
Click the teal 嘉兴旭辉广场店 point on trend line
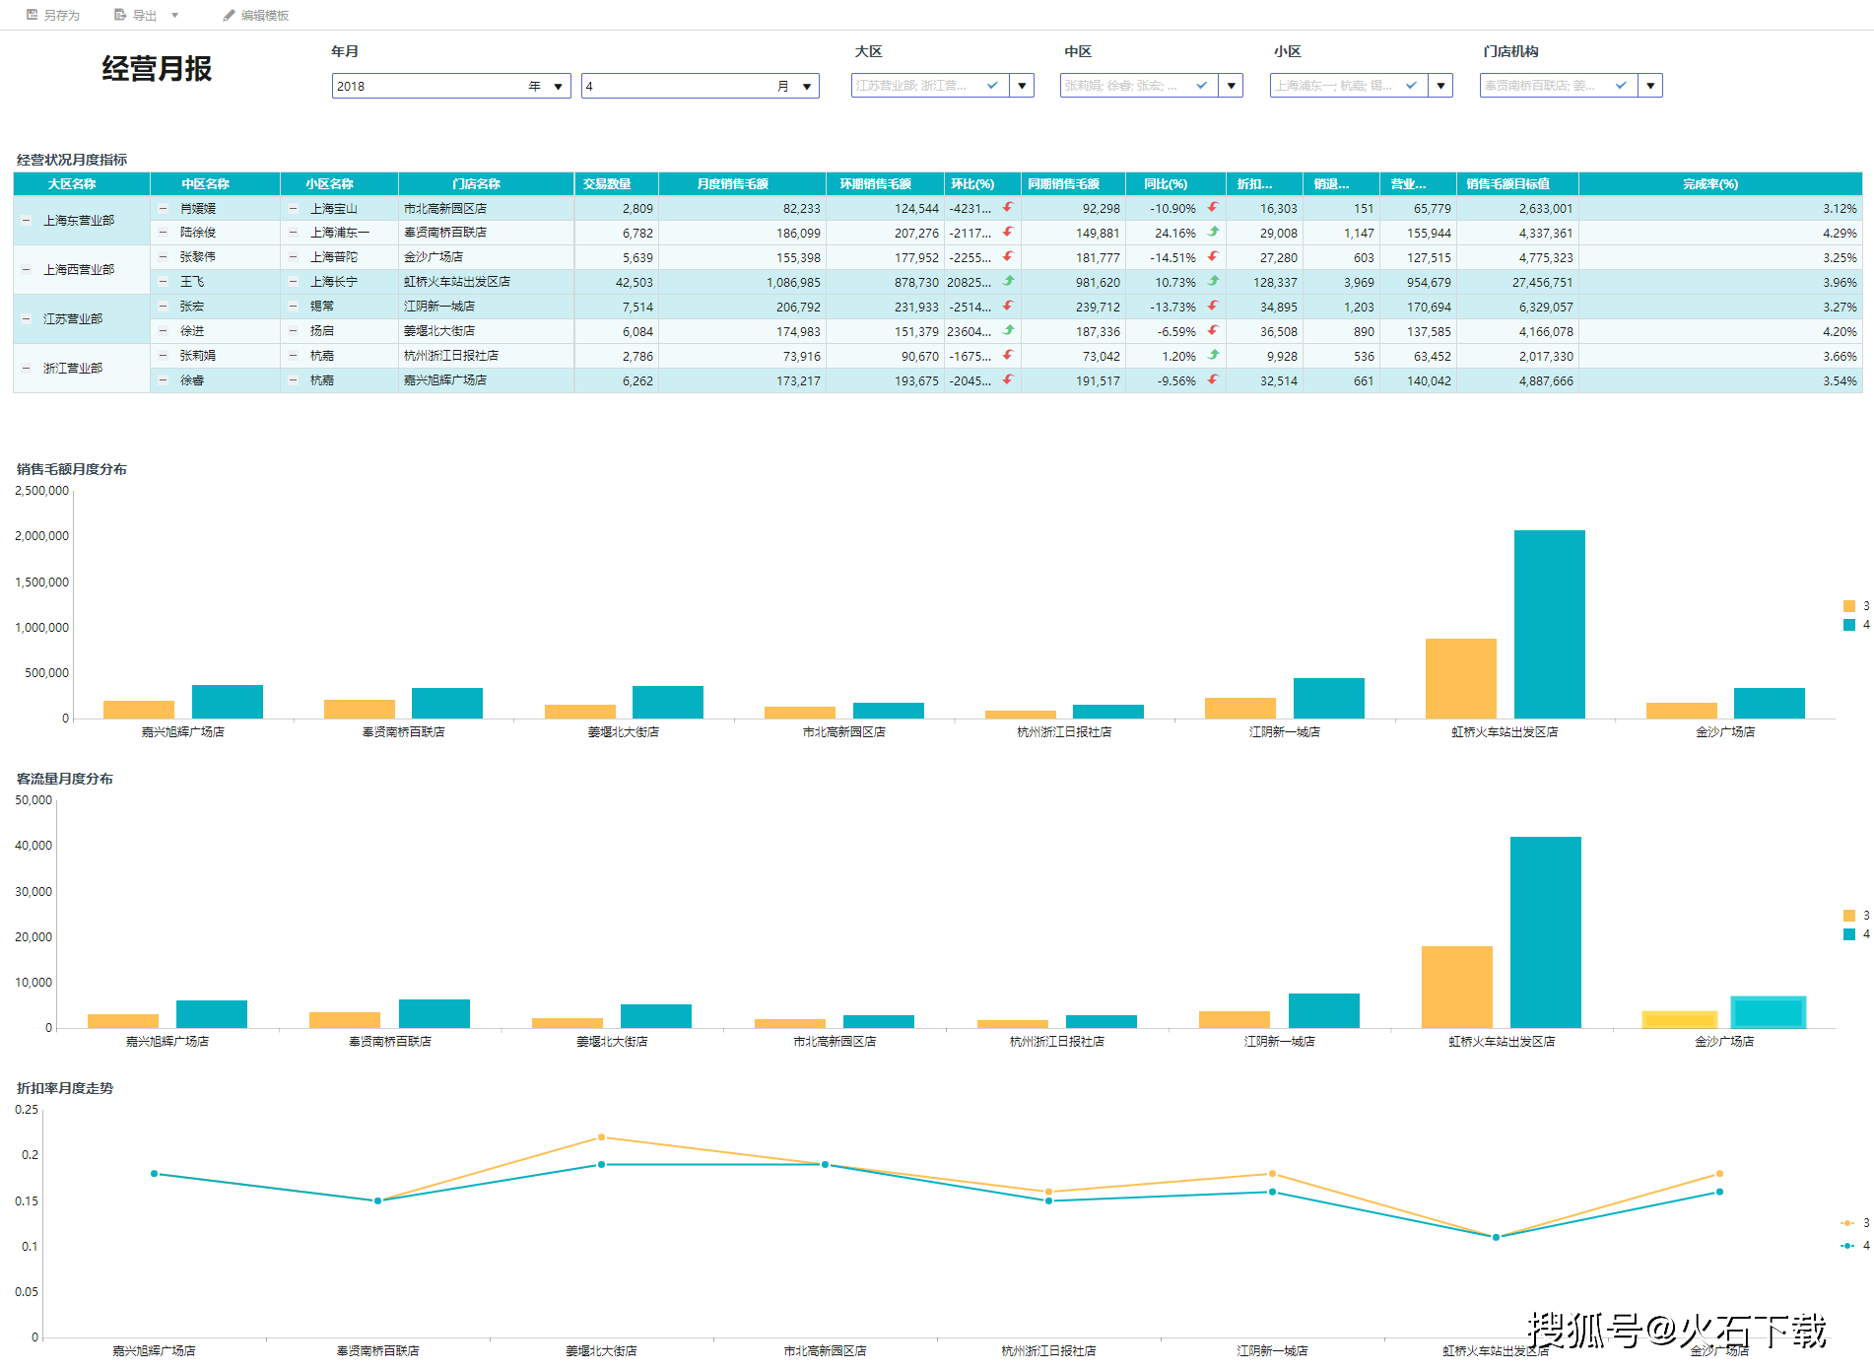click(x=155, y=1174)
